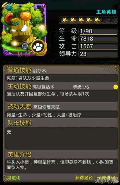
Task: Select the 主角英雄 label
Action: click(106, 12)
